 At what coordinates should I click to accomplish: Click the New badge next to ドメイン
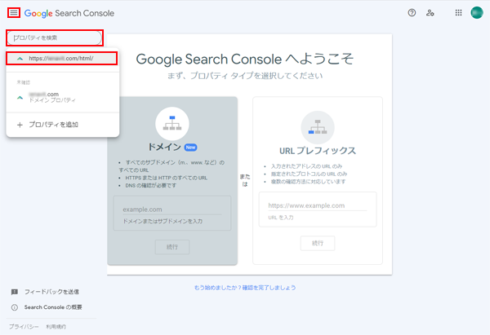[190, 148]
